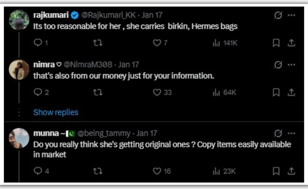
Task: Retweet nimra's reply
Action: 98,93
